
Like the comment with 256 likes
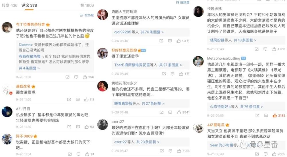85,77
